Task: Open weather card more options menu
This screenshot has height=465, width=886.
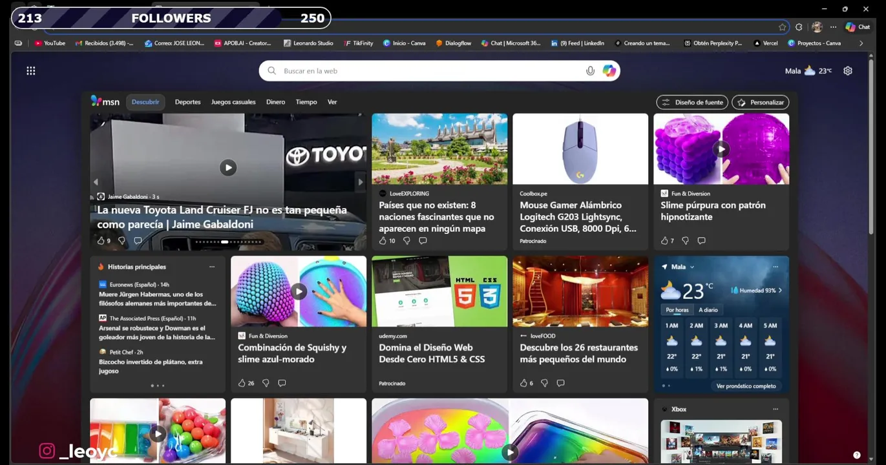Action: [775, 267]
